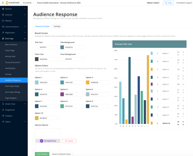Click the GE HealthCare sponsor banner image
The image size is (193, 156).
(x=48, y=141)
